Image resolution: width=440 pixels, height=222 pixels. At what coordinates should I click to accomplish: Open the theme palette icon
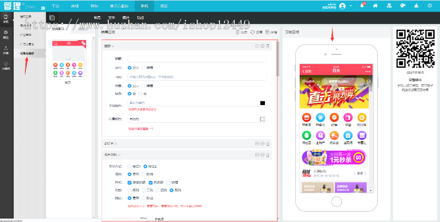[402, 6]
